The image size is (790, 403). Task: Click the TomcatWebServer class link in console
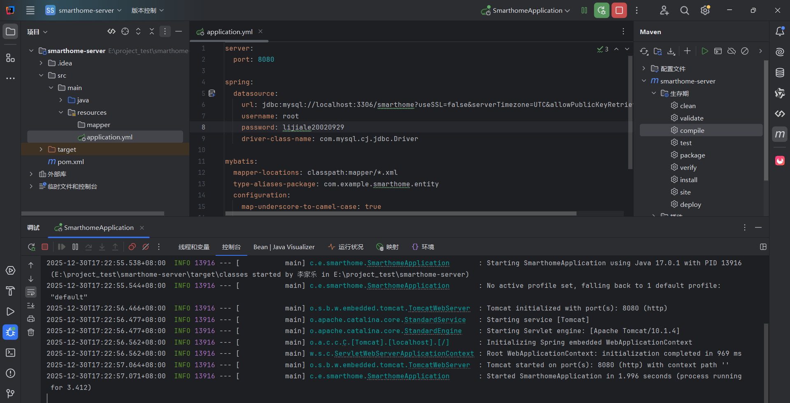pyautogui.click(x=439, y=308)
